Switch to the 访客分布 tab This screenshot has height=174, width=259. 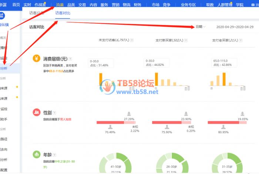(37, 13)
